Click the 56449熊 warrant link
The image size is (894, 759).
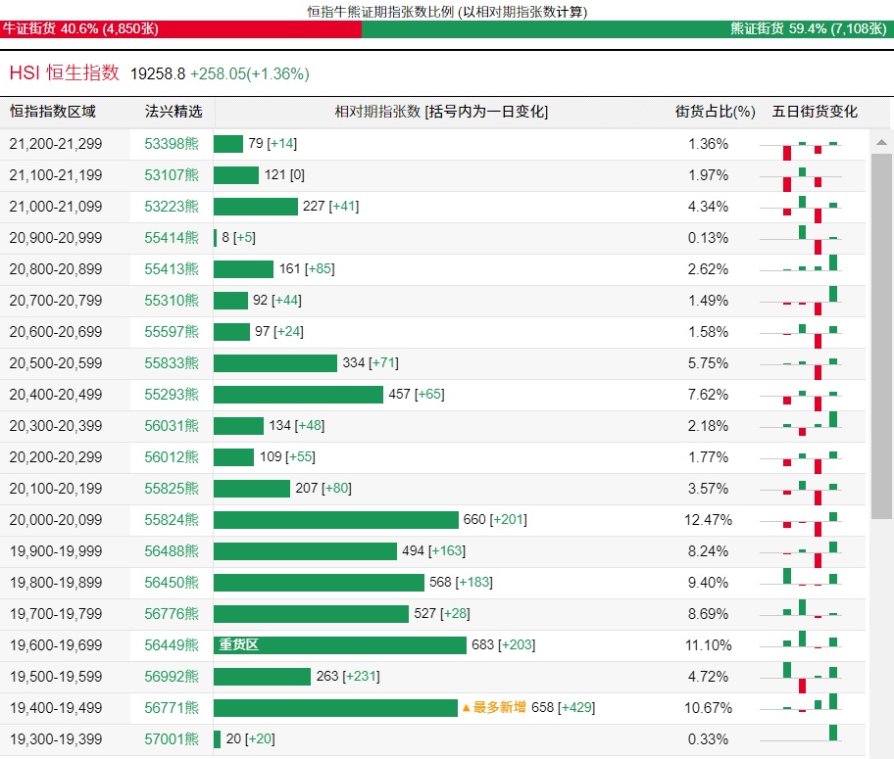coord(172,645)
